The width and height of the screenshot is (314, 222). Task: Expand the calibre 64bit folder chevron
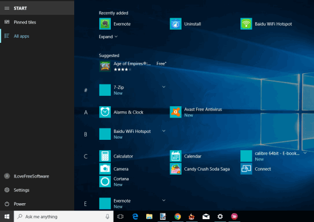(305, 153)
